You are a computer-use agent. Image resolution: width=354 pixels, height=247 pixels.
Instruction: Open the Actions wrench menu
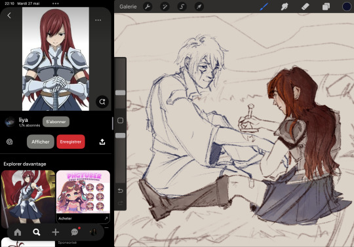(147, 7)
